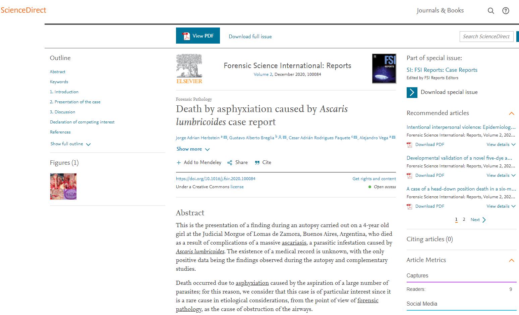Click the View PDF button

(198, 36)
